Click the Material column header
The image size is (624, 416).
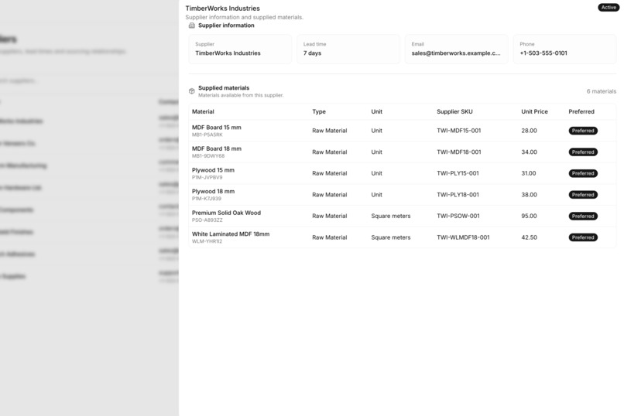pyautogui.click(x=203, y=111)
